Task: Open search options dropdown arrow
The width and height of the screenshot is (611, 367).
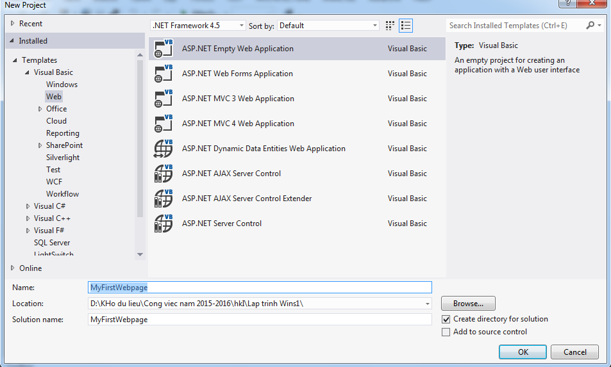Action: tap(599, 25)
